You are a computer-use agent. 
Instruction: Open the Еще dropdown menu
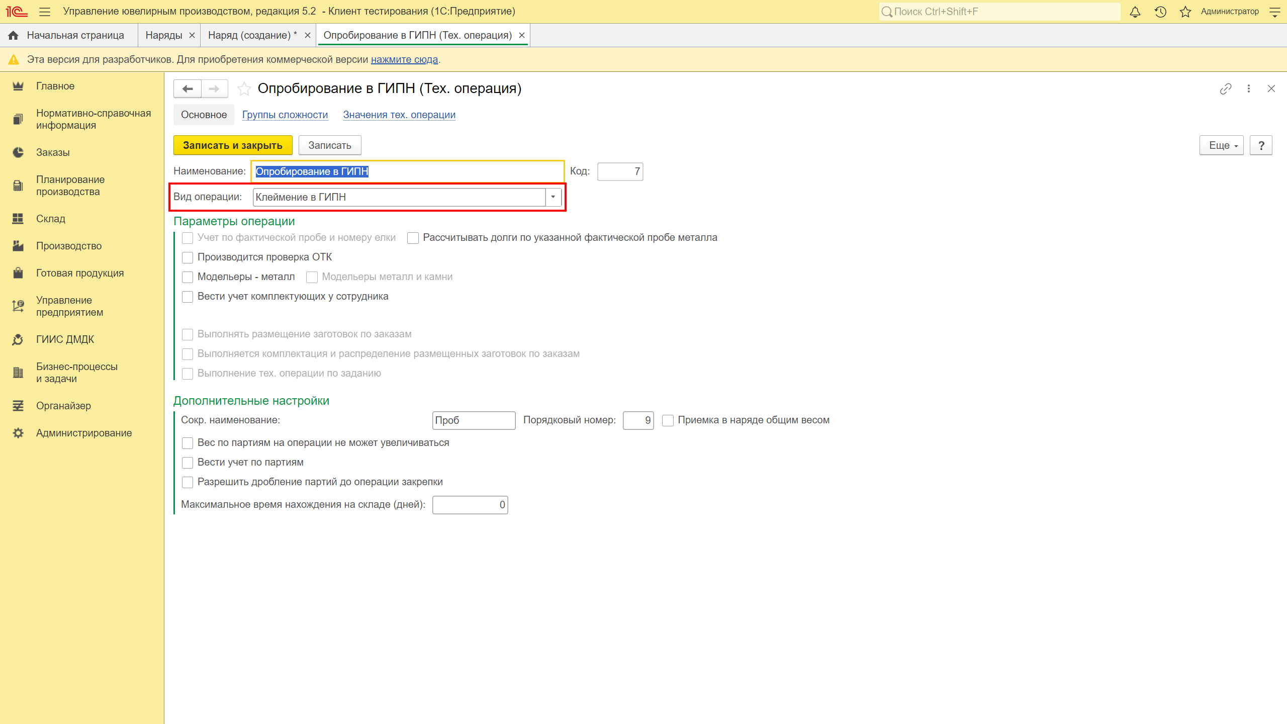coord(1221,145)
